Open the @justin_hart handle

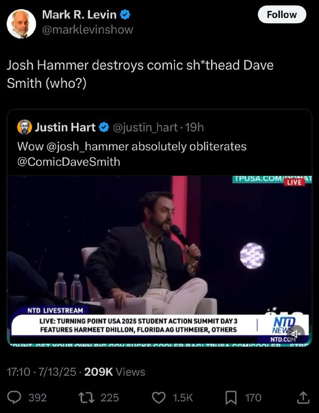tap(145, 128)
